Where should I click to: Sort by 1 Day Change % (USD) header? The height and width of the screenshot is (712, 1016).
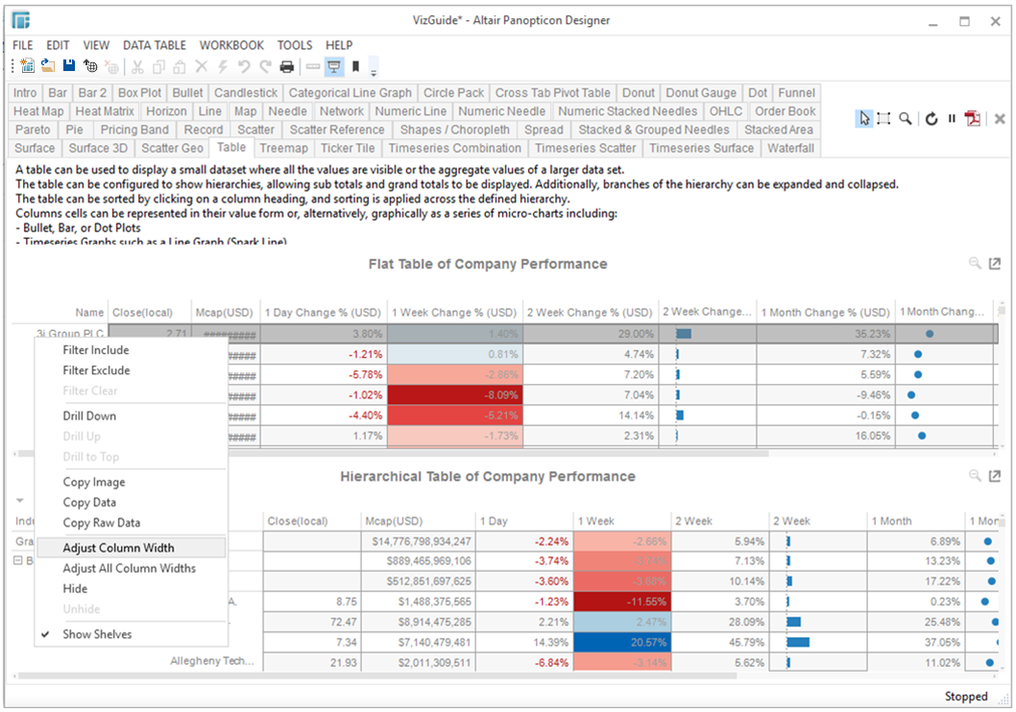[323, 312]
